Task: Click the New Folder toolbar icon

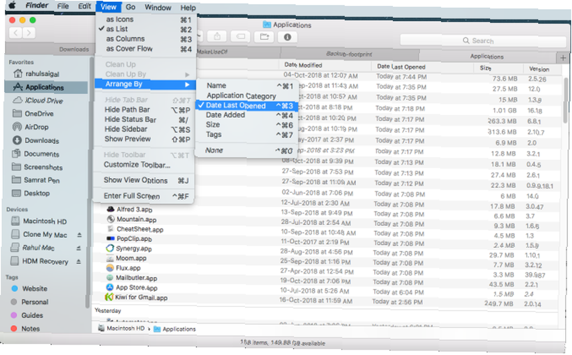Action: [x=264, y=37]
